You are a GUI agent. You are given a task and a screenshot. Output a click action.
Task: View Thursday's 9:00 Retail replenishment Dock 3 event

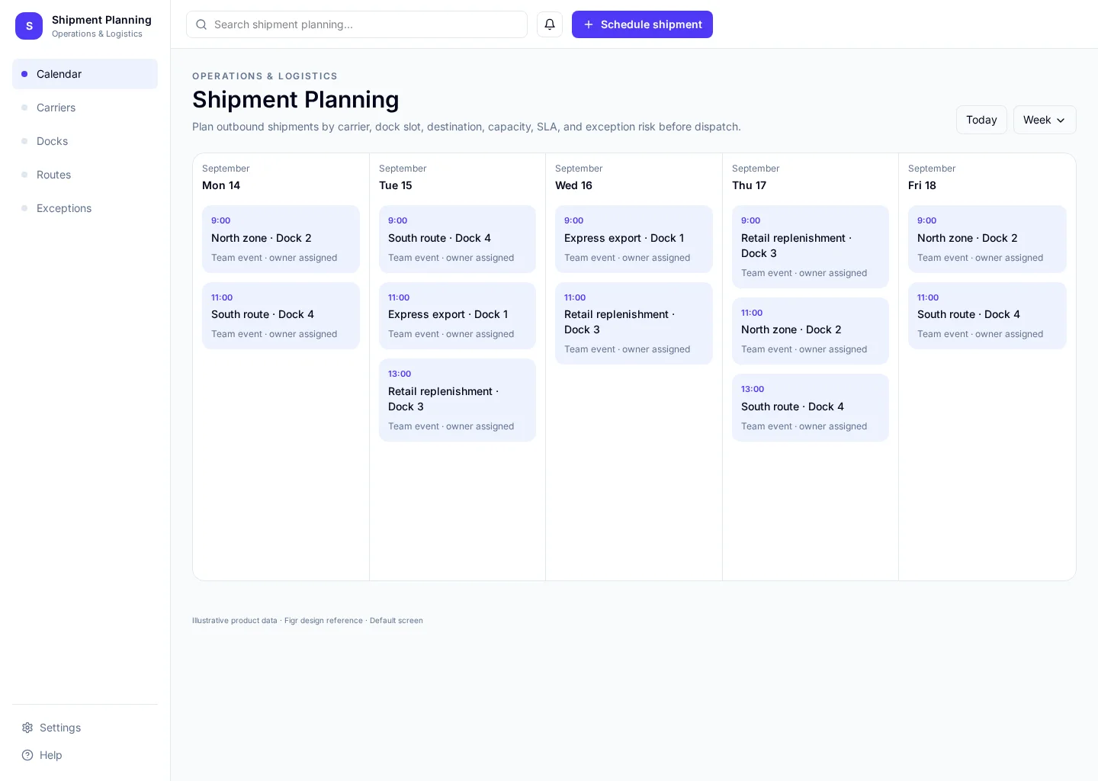tap(811, 246)
